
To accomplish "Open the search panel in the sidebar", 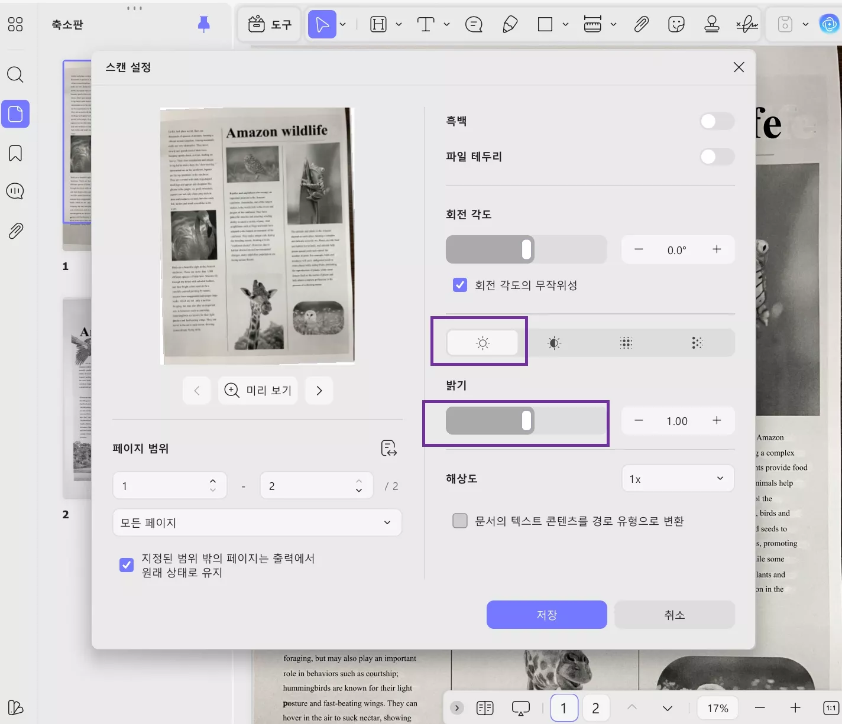I will [15, 74].
